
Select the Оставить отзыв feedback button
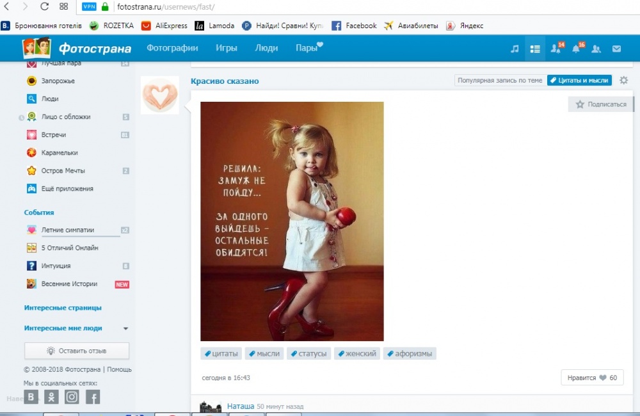(77, 351)
